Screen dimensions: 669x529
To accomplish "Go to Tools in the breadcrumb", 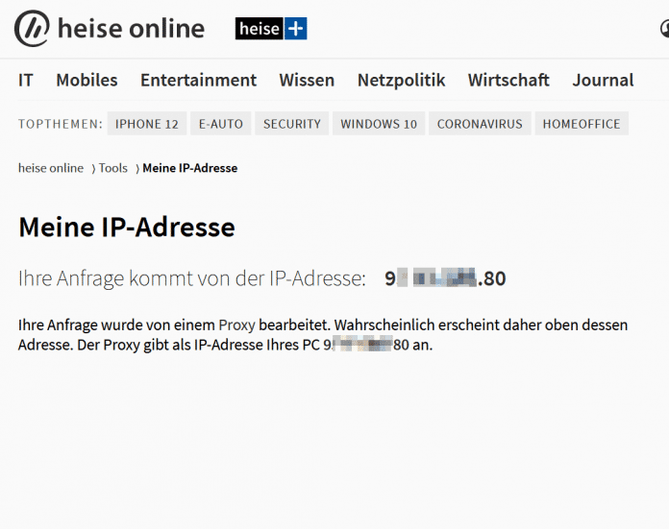I will (112, 168).
